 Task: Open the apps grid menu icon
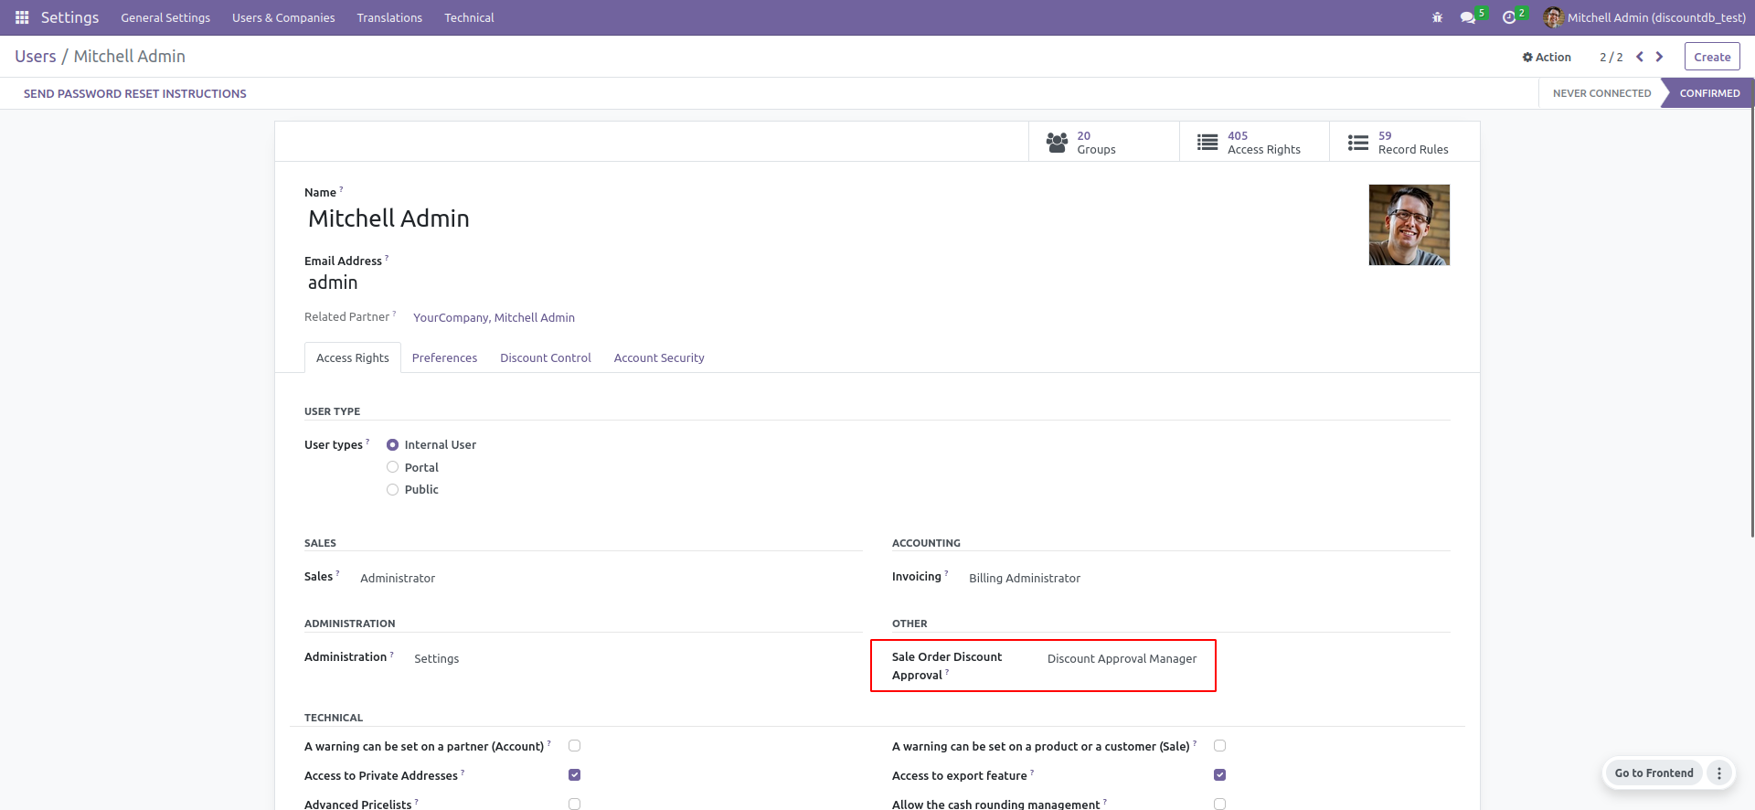pyautogui.click(x=22, y=17)
